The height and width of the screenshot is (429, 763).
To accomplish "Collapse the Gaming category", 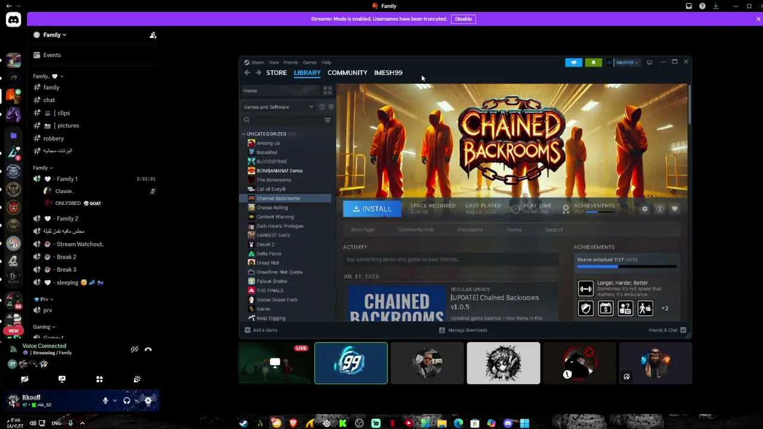I will (44, 327).
